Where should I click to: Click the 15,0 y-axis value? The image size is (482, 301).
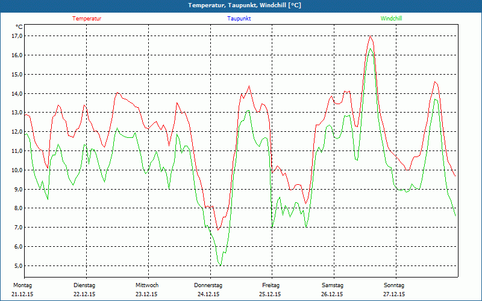[x=17, y=74]
